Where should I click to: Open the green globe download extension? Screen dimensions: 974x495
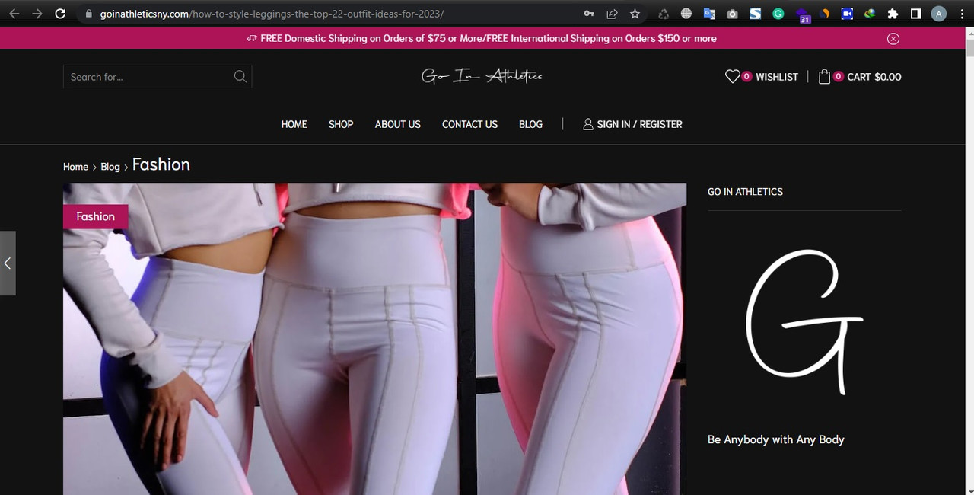coord(870,14)
